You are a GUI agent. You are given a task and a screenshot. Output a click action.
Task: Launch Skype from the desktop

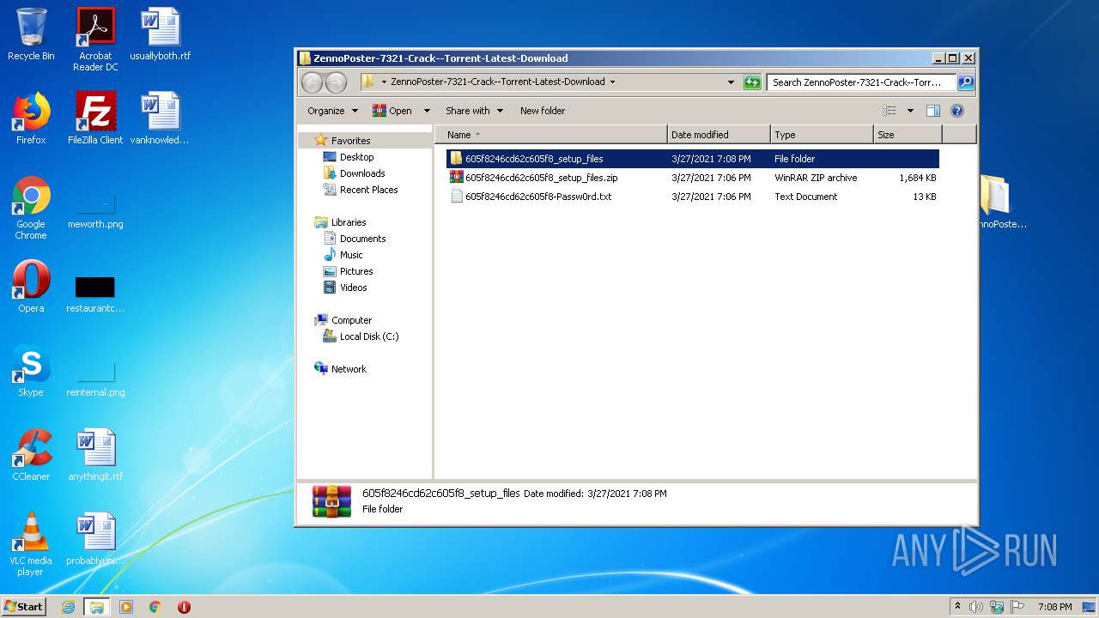(31, 371)
